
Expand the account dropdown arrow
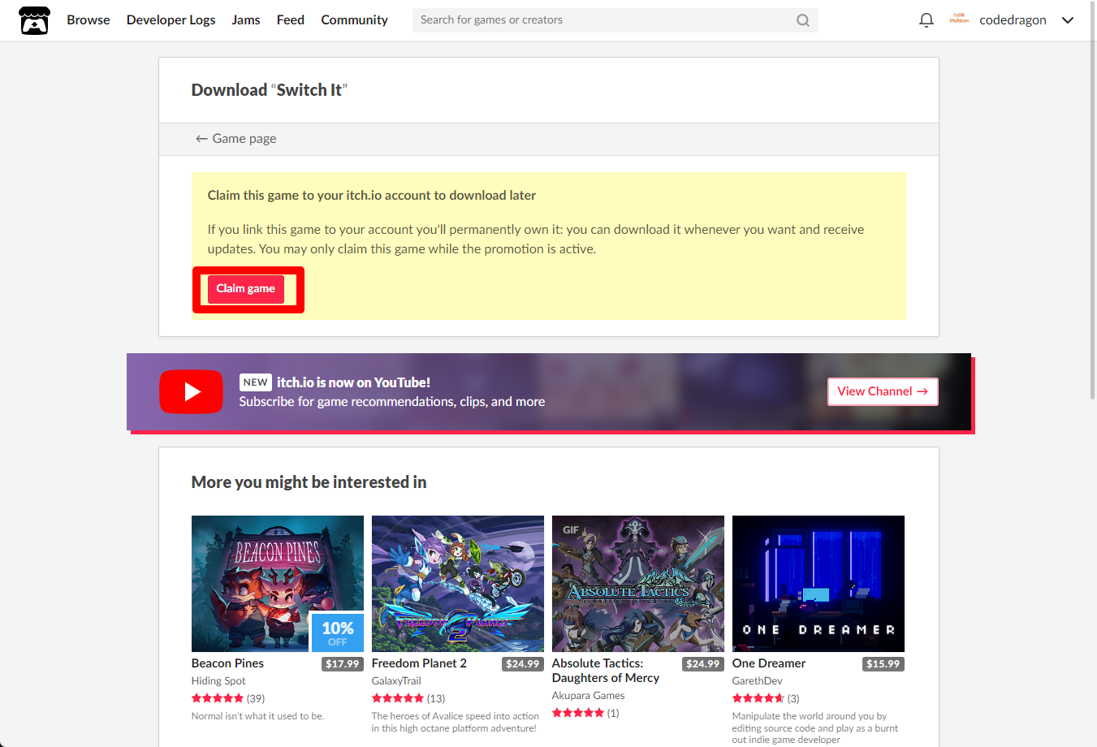[x=1068, y=20]
